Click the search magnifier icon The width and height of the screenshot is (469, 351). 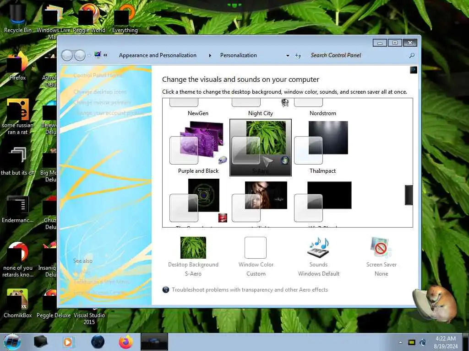tap(412, 55)
